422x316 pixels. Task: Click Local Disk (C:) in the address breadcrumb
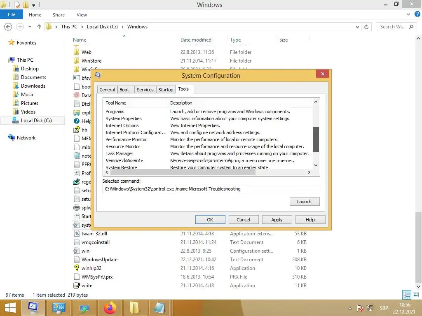click(x=102, y=27)
